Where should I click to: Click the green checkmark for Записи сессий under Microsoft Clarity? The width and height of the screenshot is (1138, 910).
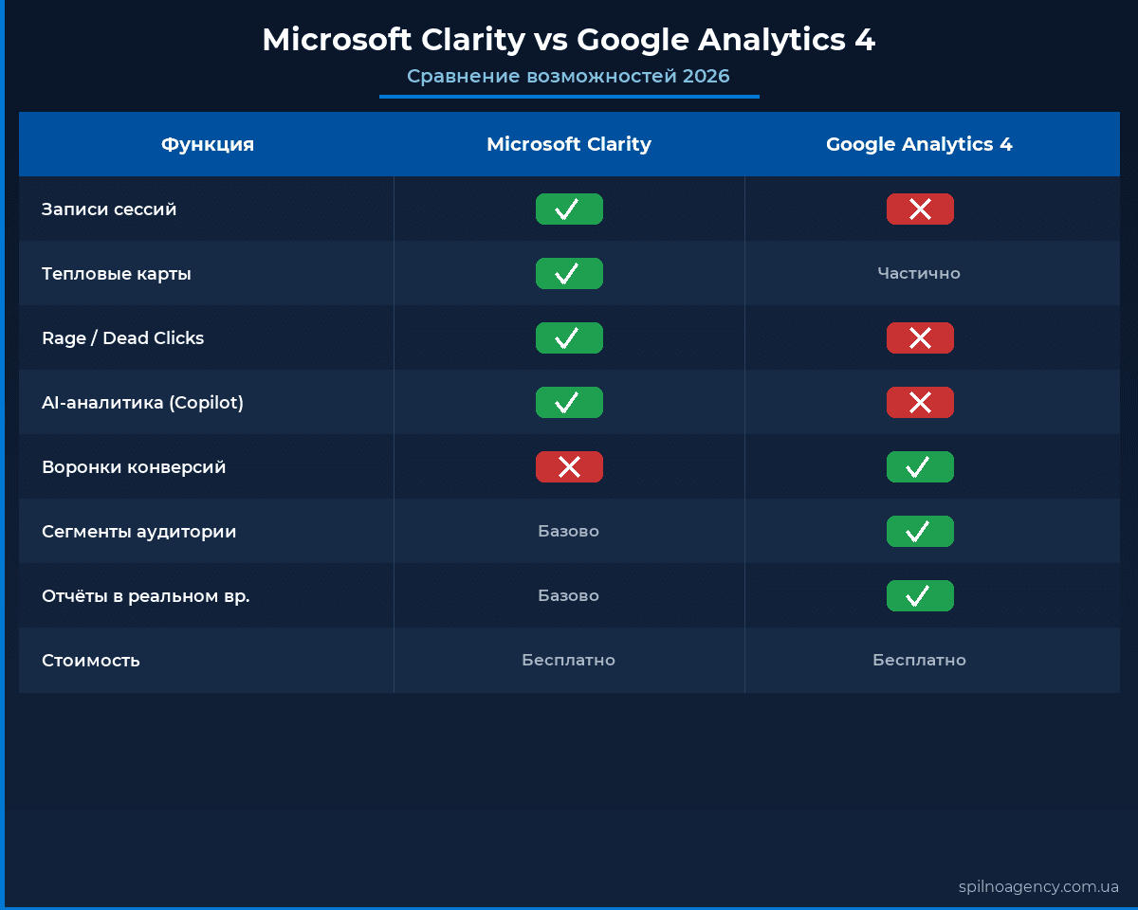point(569,209)
